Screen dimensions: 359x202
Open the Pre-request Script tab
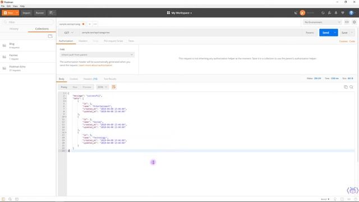tap(113, 41)
